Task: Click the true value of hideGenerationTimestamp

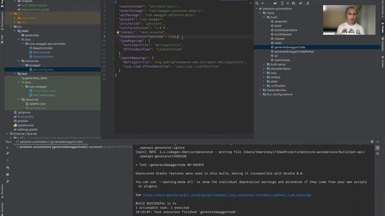Action: [173, 37]
